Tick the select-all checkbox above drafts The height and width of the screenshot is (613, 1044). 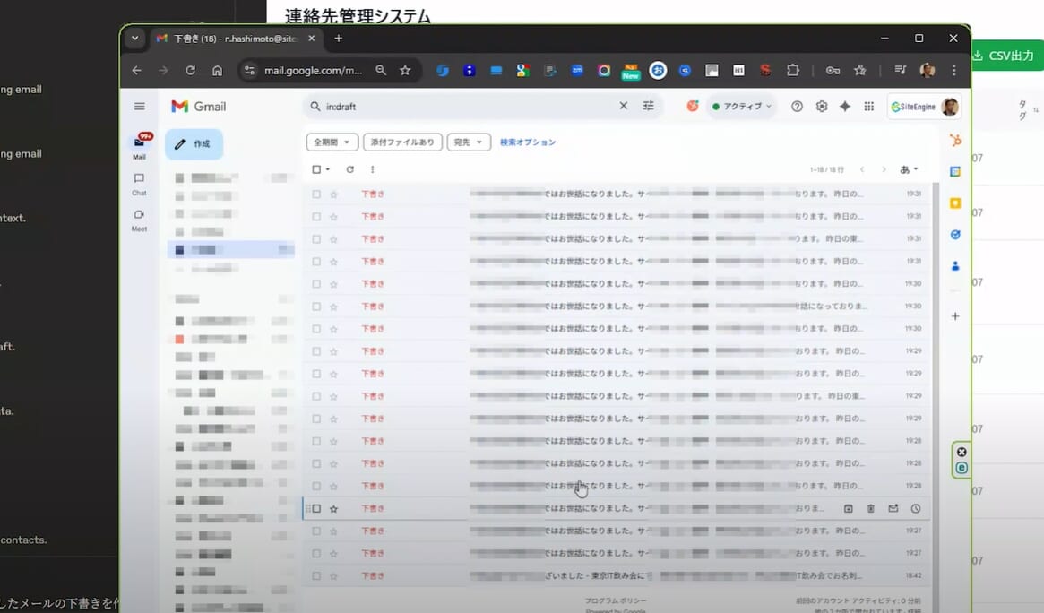click(x=316, y=169)
